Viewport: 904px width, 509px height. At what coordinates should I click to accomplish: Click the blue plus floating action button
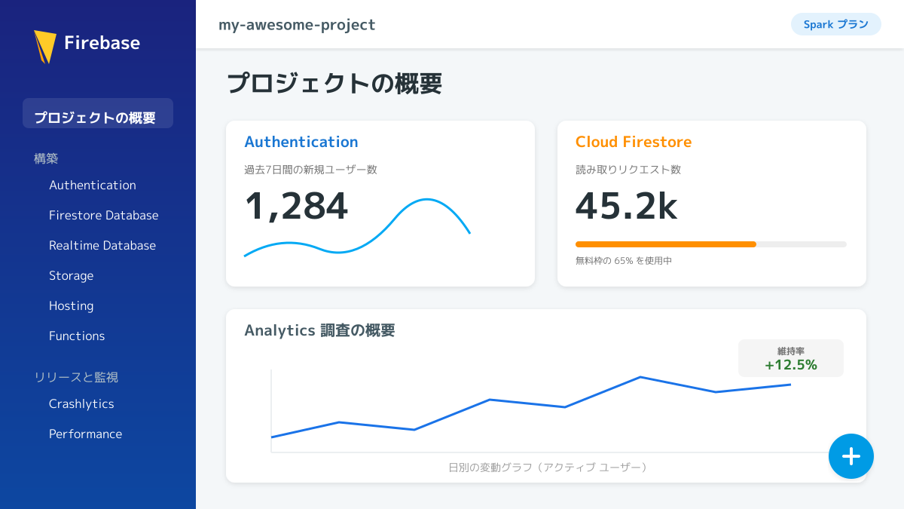click(x=851, y=456)
